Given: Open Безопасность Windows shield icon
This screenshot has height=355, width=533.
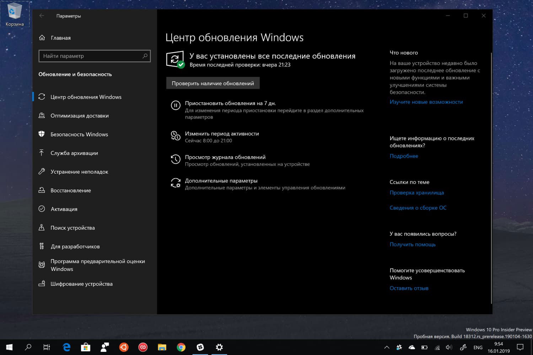Looking at the screenshot, I should 42,134.
